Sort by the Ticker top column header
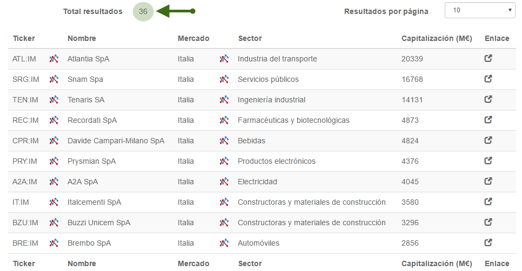This screenshot has width=522, height=271. click(x=24, y=39)
